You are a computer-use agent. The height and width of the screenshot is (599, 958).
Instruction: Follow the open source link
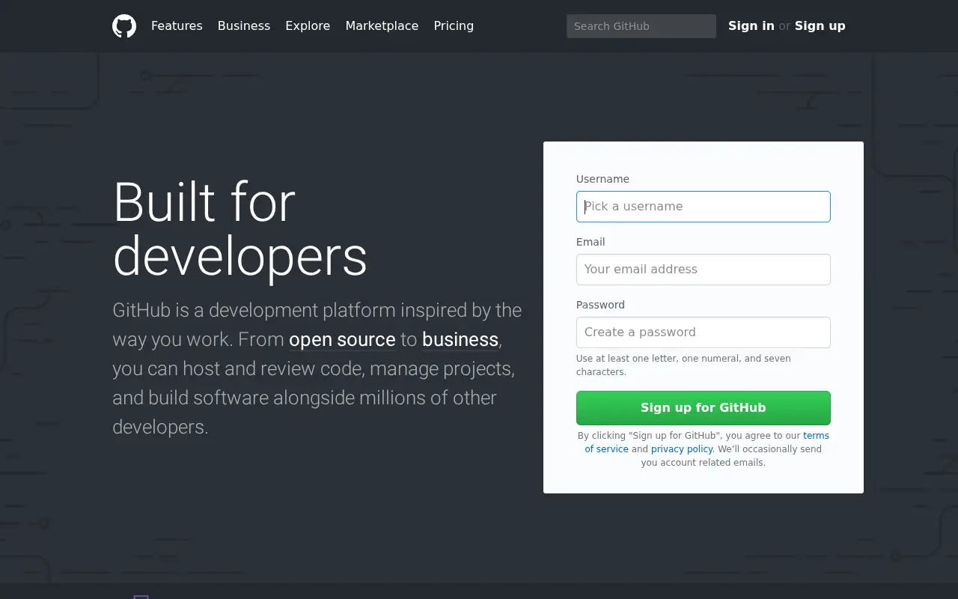point(342,339)
